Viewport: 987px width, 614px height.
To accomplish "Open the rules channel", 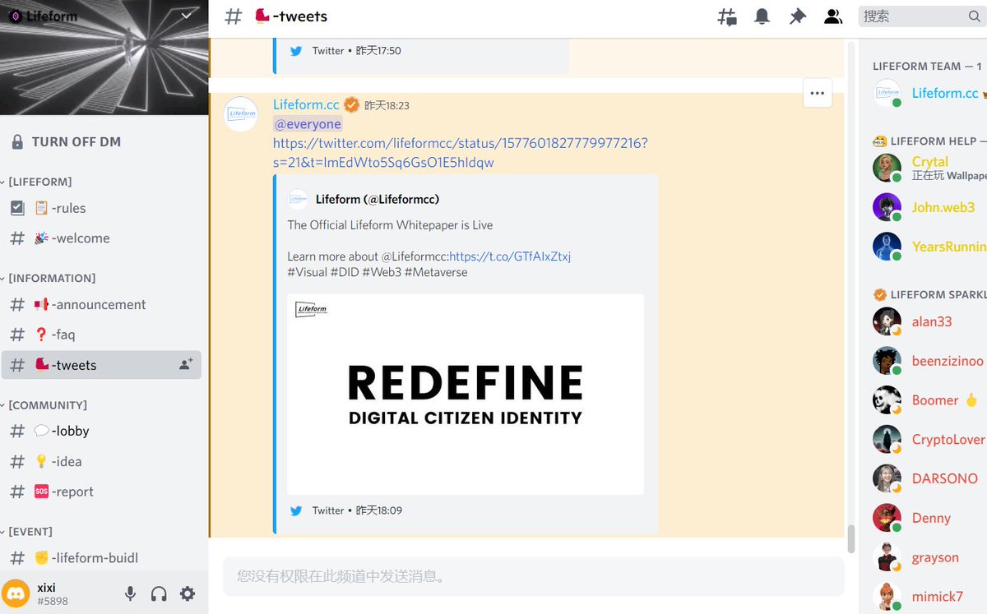I will click(x=102, y=208).
